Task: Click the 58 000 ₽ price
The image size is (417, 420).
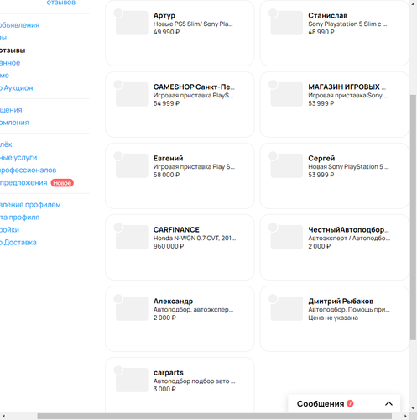Action: coord(166,175)
